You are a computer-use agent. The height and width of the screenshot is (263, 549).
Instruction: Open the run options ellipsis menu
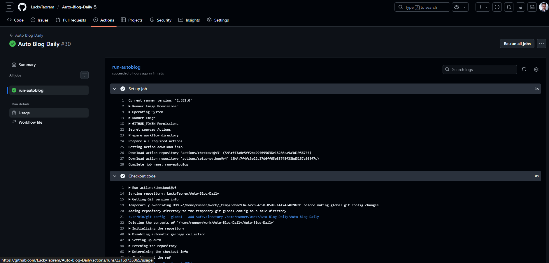point(541,44)
